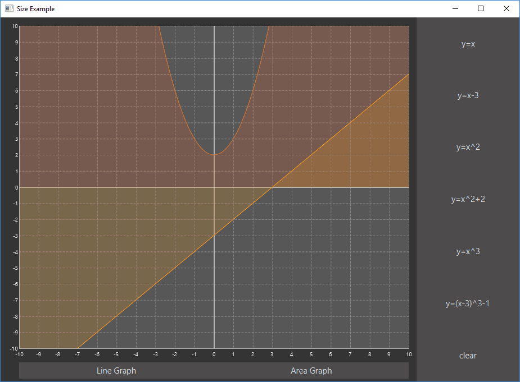This screenshot has width=520, height=382.
Task: Click the x-axis label 10
Action: click(x=409, y=355)
